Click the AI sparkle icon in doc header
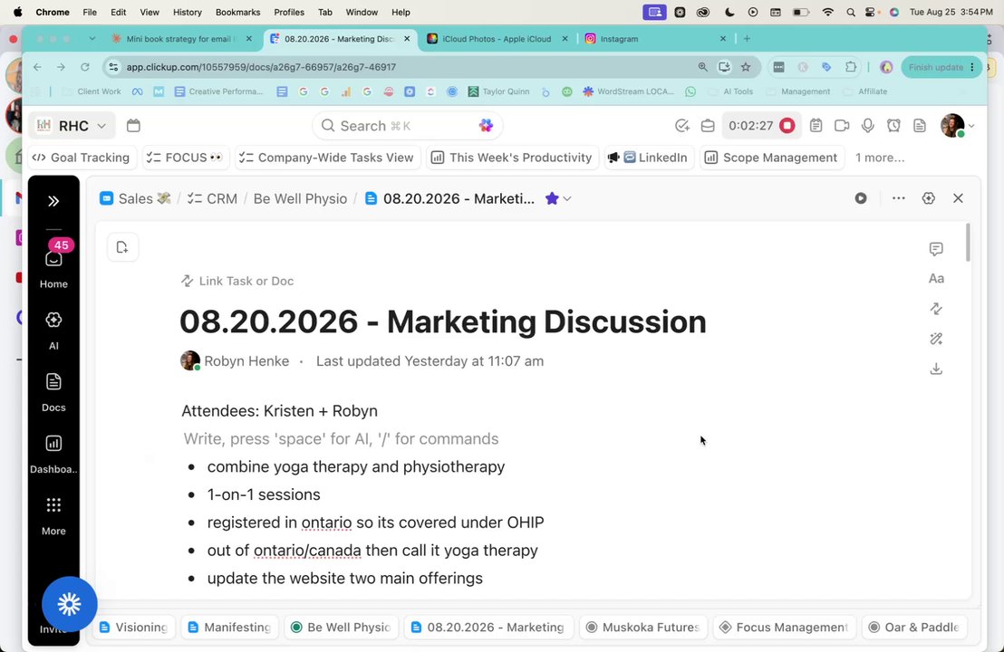This screenshot has height=652, width=1004. pyautogui.click(x=929, y=198)
